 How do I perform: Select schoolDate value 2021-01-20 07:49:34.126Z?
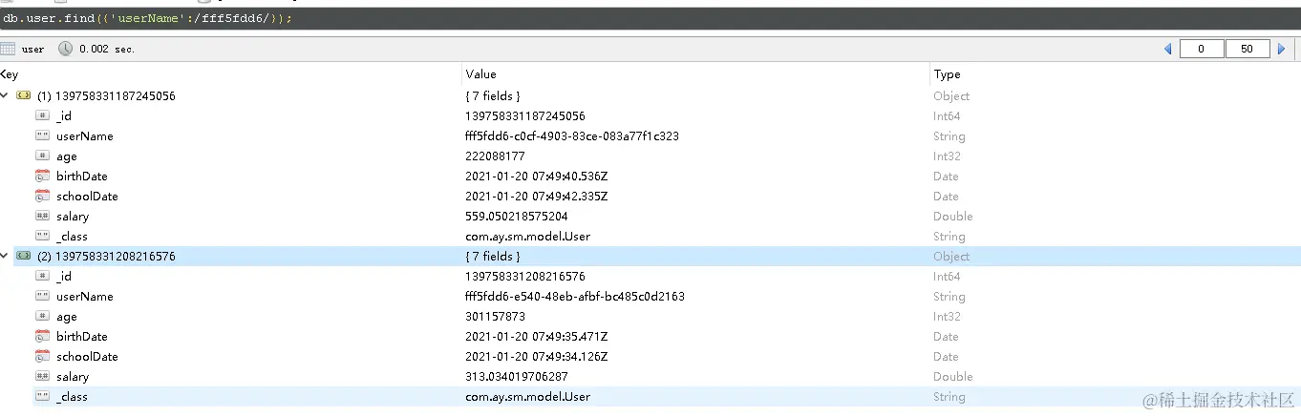[536, 356]
